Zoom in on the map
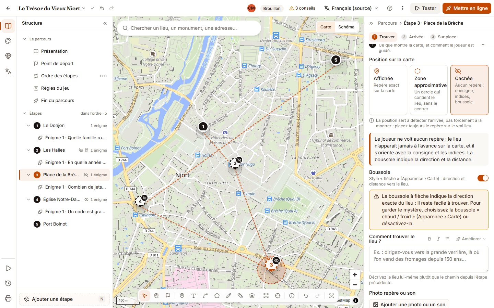The image size is (494, 308). click(355, 274)
